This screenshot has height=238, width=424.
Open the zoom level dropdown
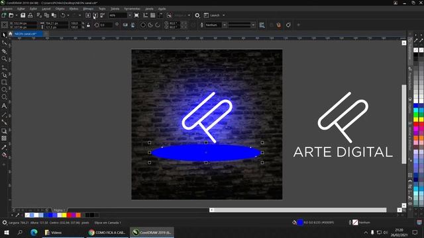coord(130,15)
